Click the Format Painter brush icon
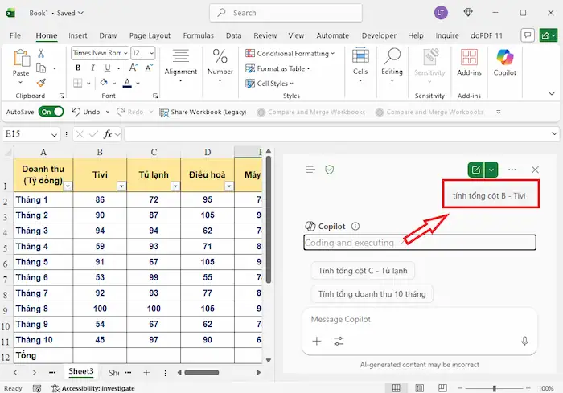Screen dimensions: 563x393 pos(41,83)
